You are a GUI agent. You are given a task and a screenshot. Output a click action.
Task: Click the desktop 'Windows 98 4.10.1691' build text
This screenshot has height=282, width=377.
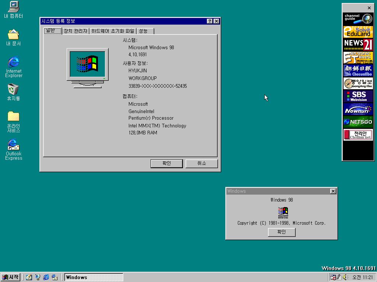[349, 268]
